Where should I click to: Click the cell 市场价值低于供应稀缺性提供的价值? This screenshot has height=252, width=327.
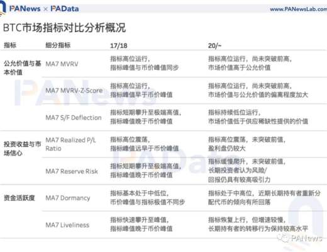click(258, 121)
